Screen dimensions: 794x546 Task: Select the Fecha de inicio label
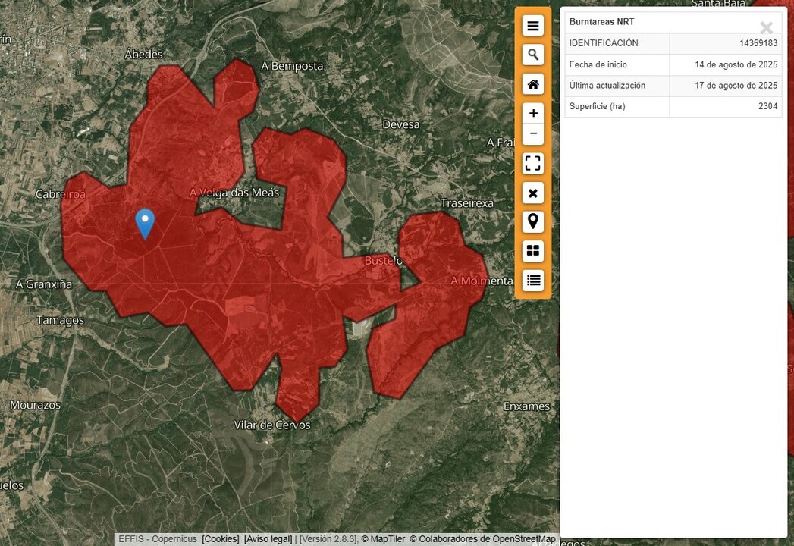pos(598,64)
